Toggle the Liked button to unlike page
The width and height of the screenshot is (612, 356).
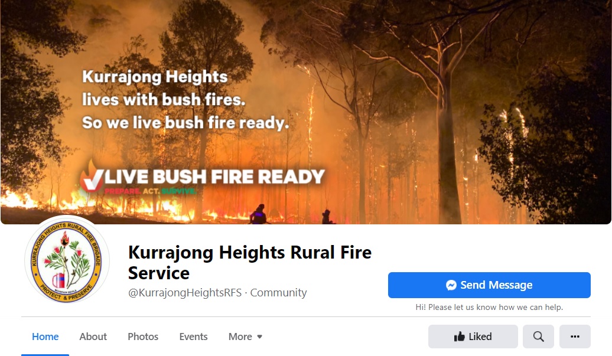473,337
